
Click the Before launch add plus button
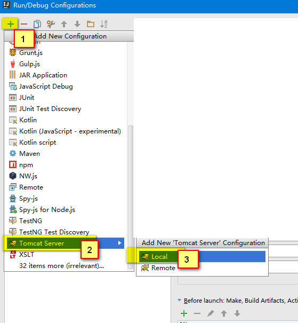[x=184, y=313]
